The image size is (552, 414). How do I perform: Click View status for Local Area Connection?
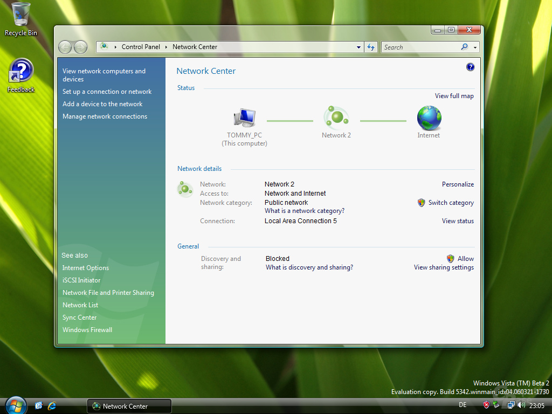(458, 221)
